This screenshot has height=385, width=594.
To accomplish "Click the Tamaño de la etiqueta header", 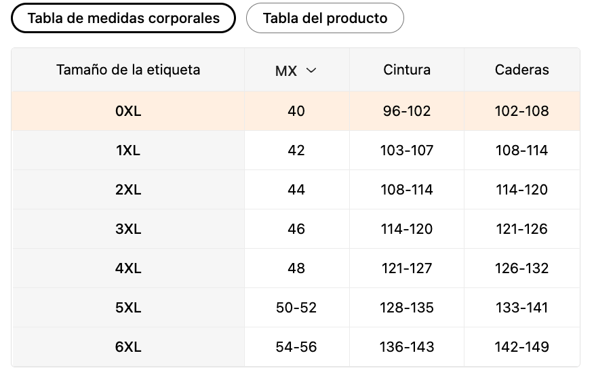I will tap(128, 70).
